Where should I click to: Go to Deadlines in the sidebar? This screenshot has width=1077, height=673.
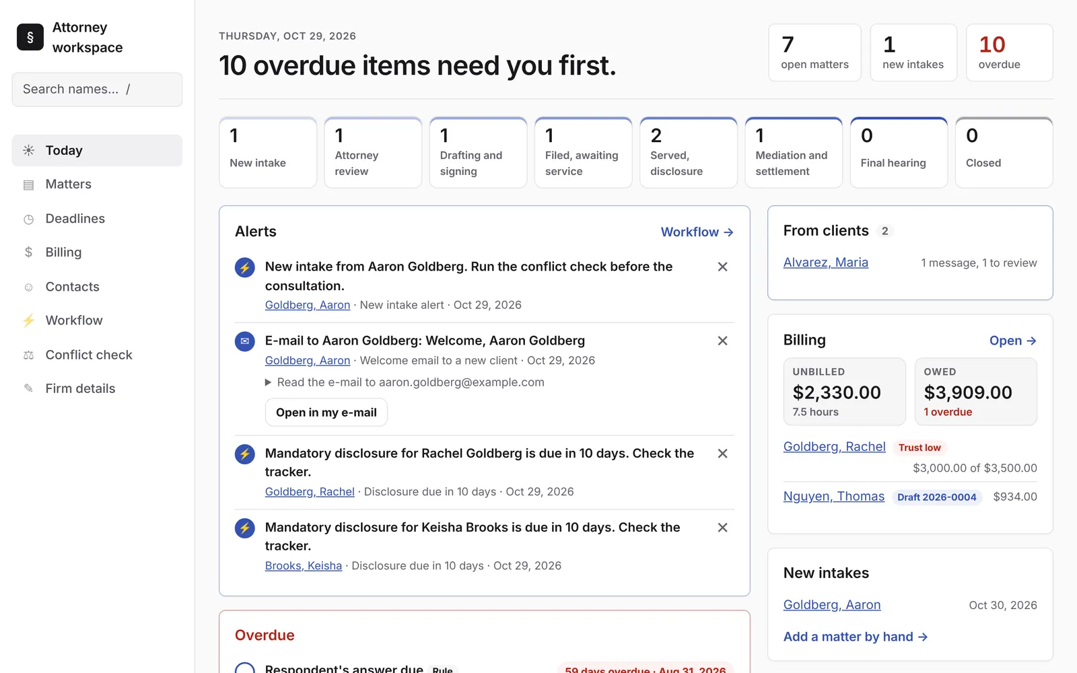point(97,219)
